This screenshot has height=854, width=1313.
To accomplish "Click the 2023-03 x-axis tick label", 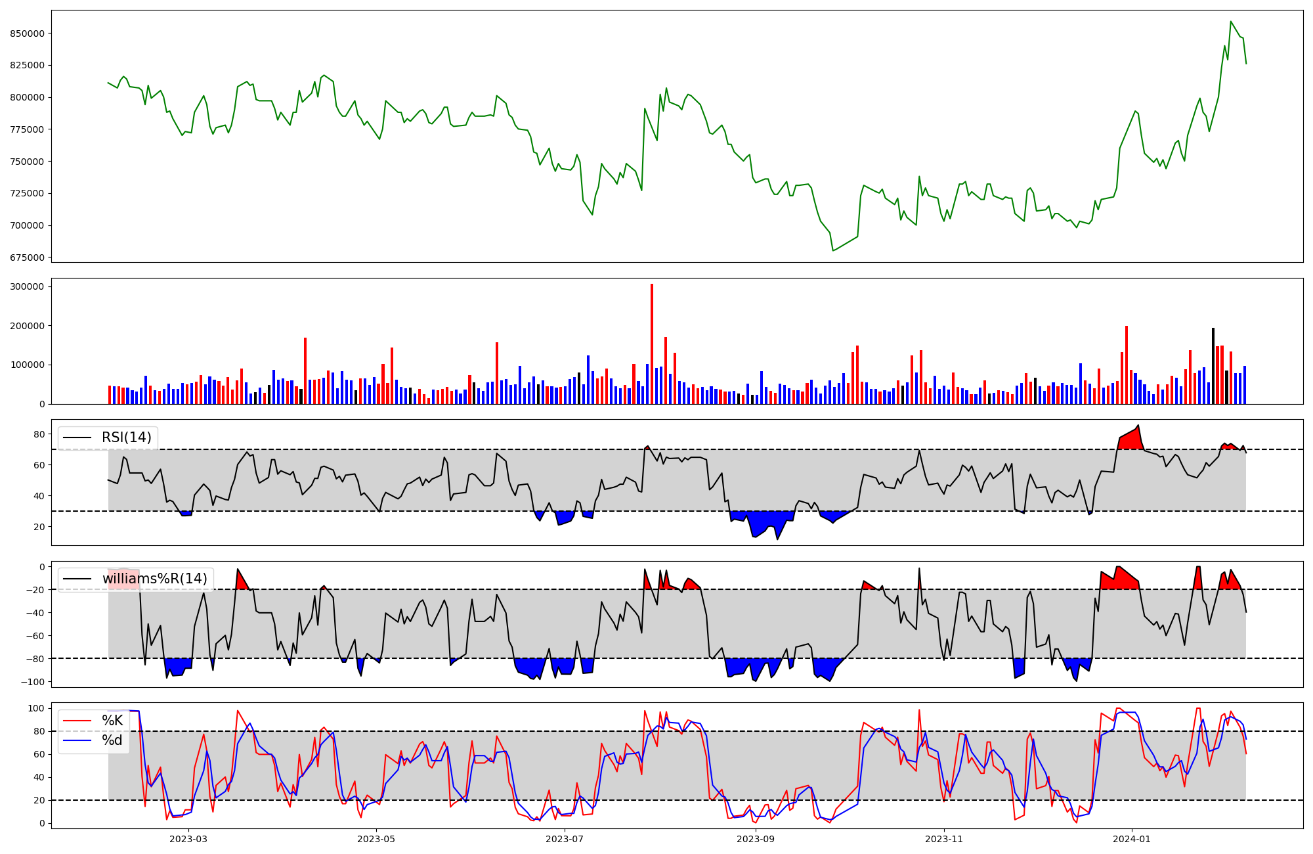I will click(188, 839).
